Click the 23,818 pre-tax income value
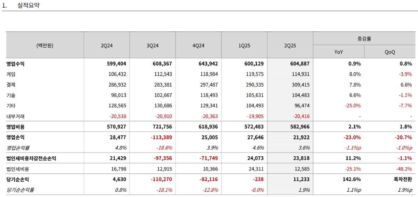This screenshot has height=197, width=418. 301,158
